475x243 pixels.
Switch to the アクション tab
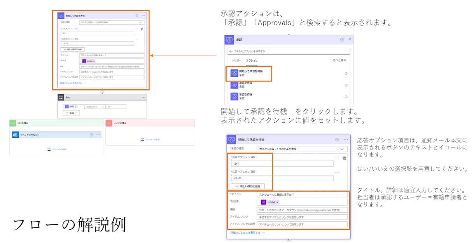252,61
